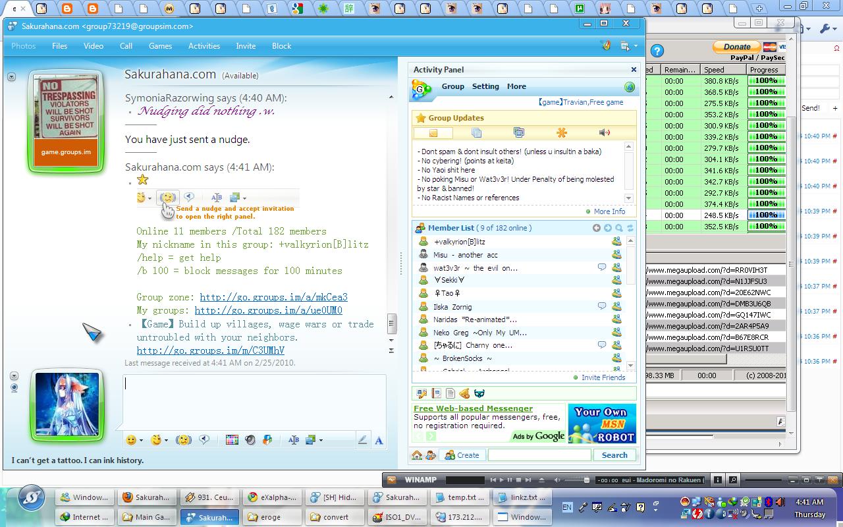The height and width of the screenshot is (527, 843).
Task: Click the Create group button
Action: pyautogui.click(x=462, y=455)
